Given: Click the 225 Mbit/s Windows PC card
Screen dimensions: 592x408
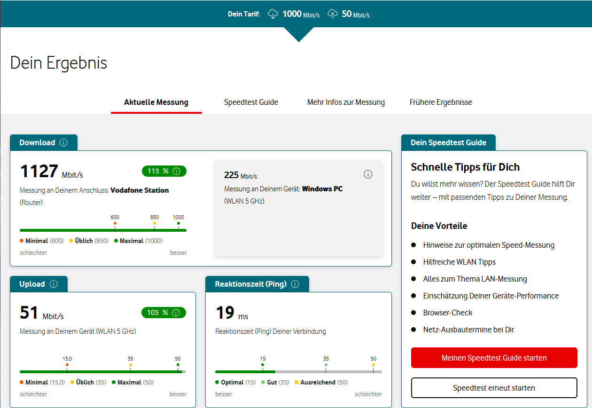Looking at the screenshot, I should [298, 209].
